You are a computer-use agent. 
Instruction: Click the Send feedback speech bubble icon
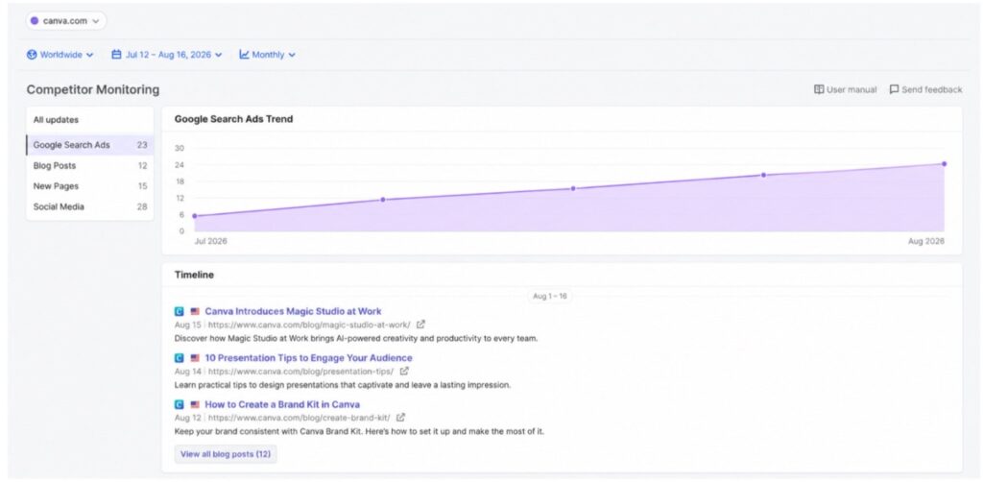894,89
